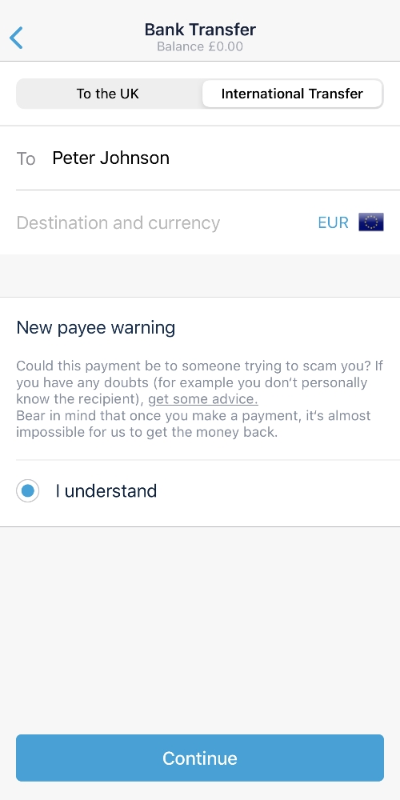Tap the "you have any doubts" line
The width and height of the screenshot is (400, 800).
click(x=192, y=382)
